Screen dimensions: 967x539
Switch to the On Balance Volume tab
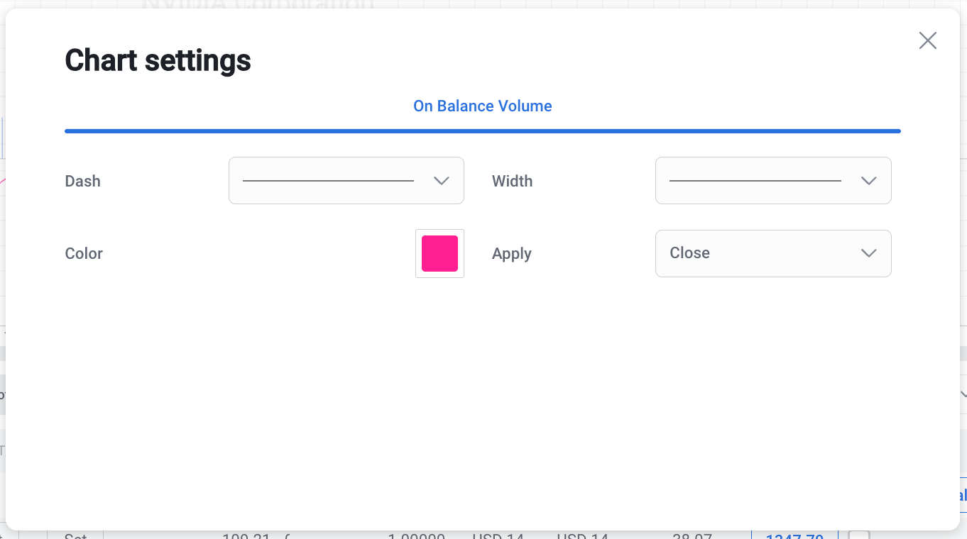click(x=482, y=106)
